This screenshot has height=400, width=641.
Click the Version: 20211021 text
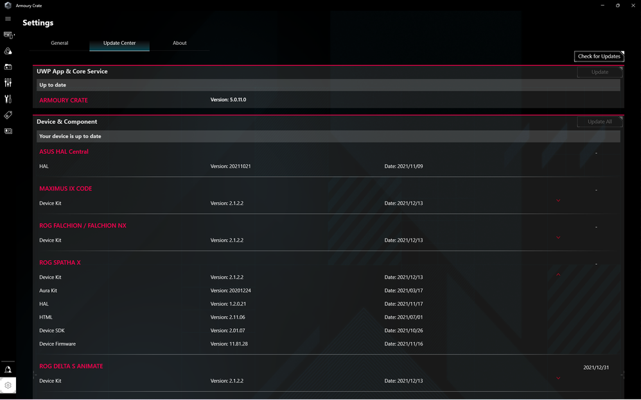231,166
